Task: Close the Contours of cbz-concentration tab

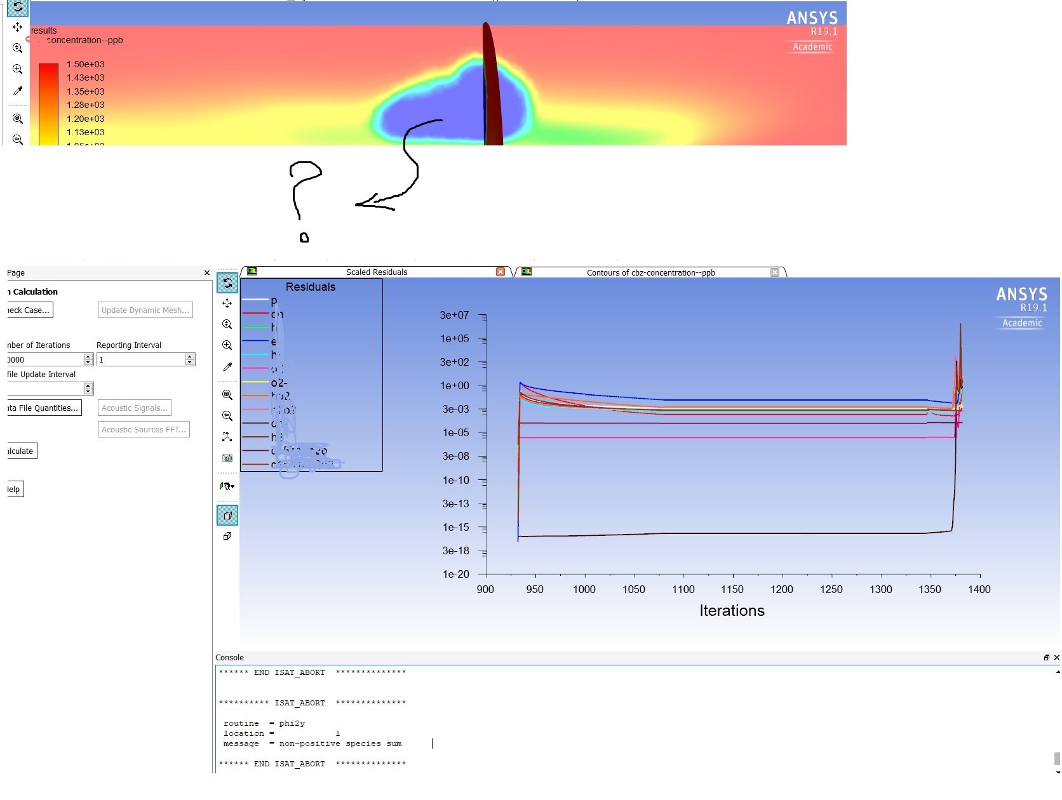Action: [x=775, y=272]
